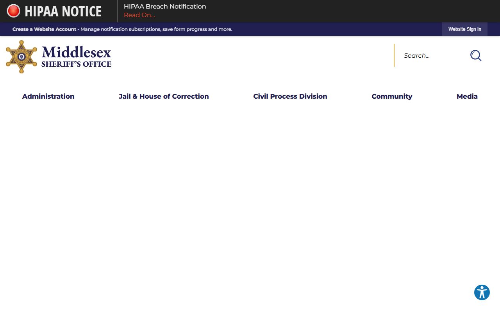This screenshot has height=312, width=500.
Task: Open the Media menu item
Action: click(467, 96)
